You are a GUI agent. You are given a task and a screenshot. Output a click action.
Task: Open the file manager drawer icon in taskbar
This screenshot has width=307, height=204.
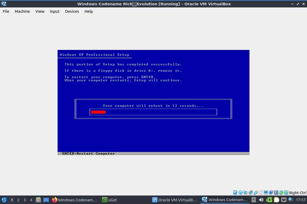[38, 200]
